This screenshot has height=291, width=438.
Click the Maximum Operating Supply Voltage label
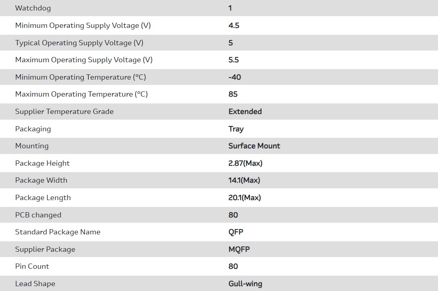pos(84,60)
